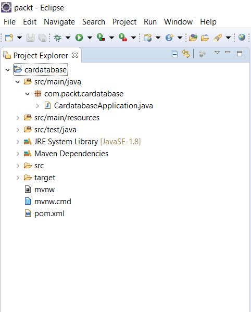Open the Project menu
Viewport: 251px width, 312px height.
124,22
